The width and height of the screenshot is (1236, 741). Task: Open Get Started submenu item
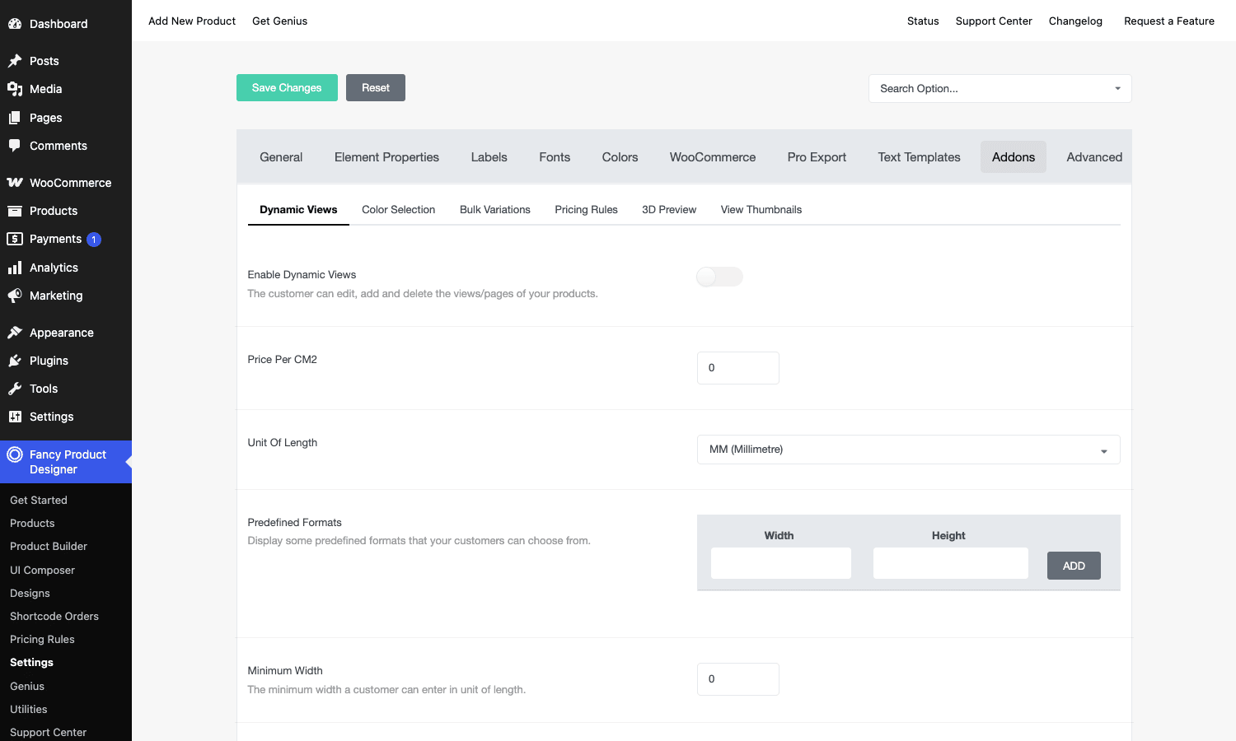coord(39,500)
